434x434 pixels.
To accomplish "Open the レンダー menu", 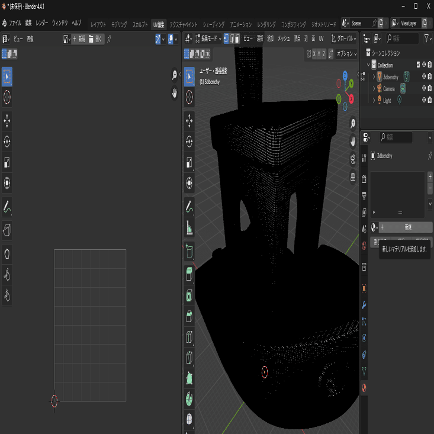I will (x=42, y=23).
